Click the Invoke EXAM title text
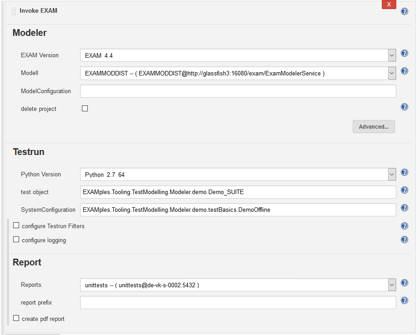The image size is (420, 335). tap(38, 11)
